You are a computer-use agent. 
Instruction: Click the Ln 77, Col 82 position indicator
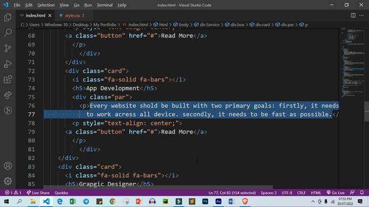pyautogui.click(x=232, y=193)
